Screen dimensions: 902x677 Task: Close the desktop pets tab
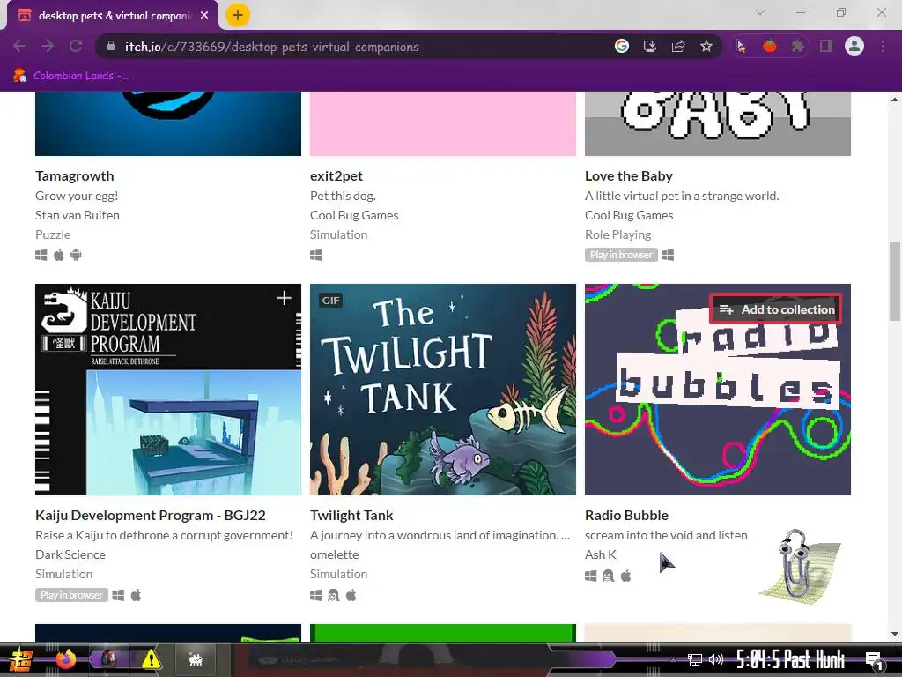pyautogui.click(x=204, y=16)
